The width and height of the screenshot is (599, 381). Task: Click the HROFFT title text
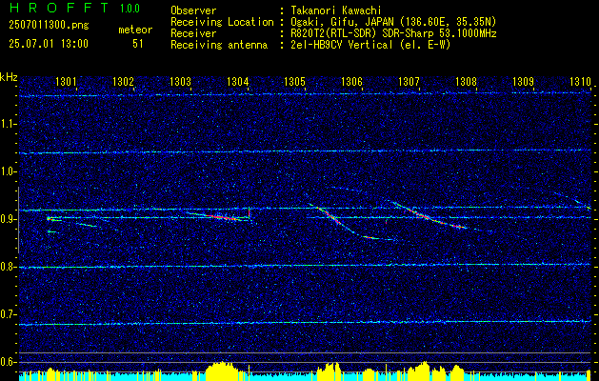[60, 8]
